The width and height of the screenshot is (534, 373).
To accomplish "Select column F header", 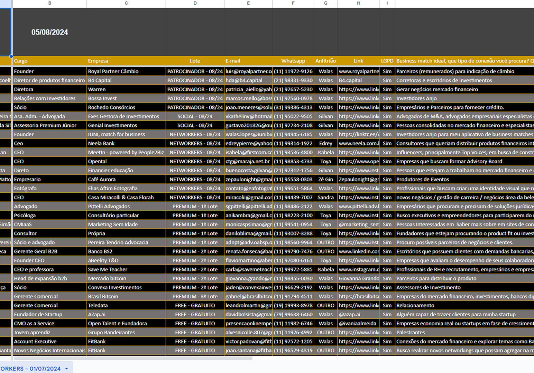I will (x=293, y=3).
